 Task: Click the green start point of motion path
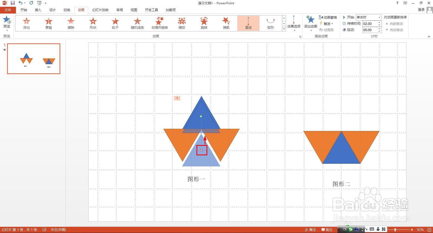pos(201,116)
